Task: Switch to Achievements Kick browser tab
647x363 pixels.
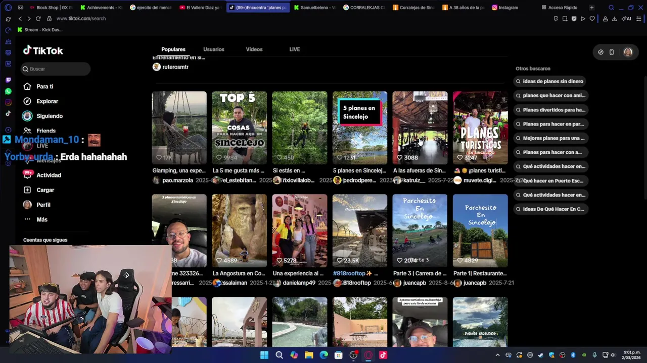Action: tap(102, 8)
